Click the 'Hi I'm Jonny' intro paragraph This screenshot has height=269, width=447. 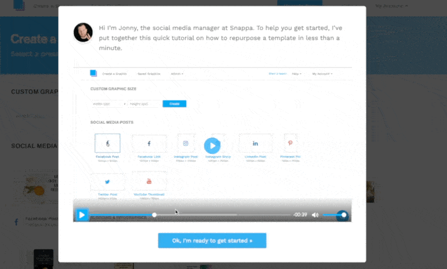(x=220, y=38)
